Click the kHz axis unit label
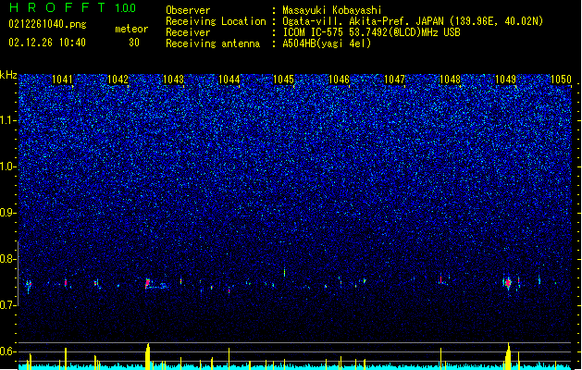Viewport: 582px width, 370px height. tap(8, 75)
